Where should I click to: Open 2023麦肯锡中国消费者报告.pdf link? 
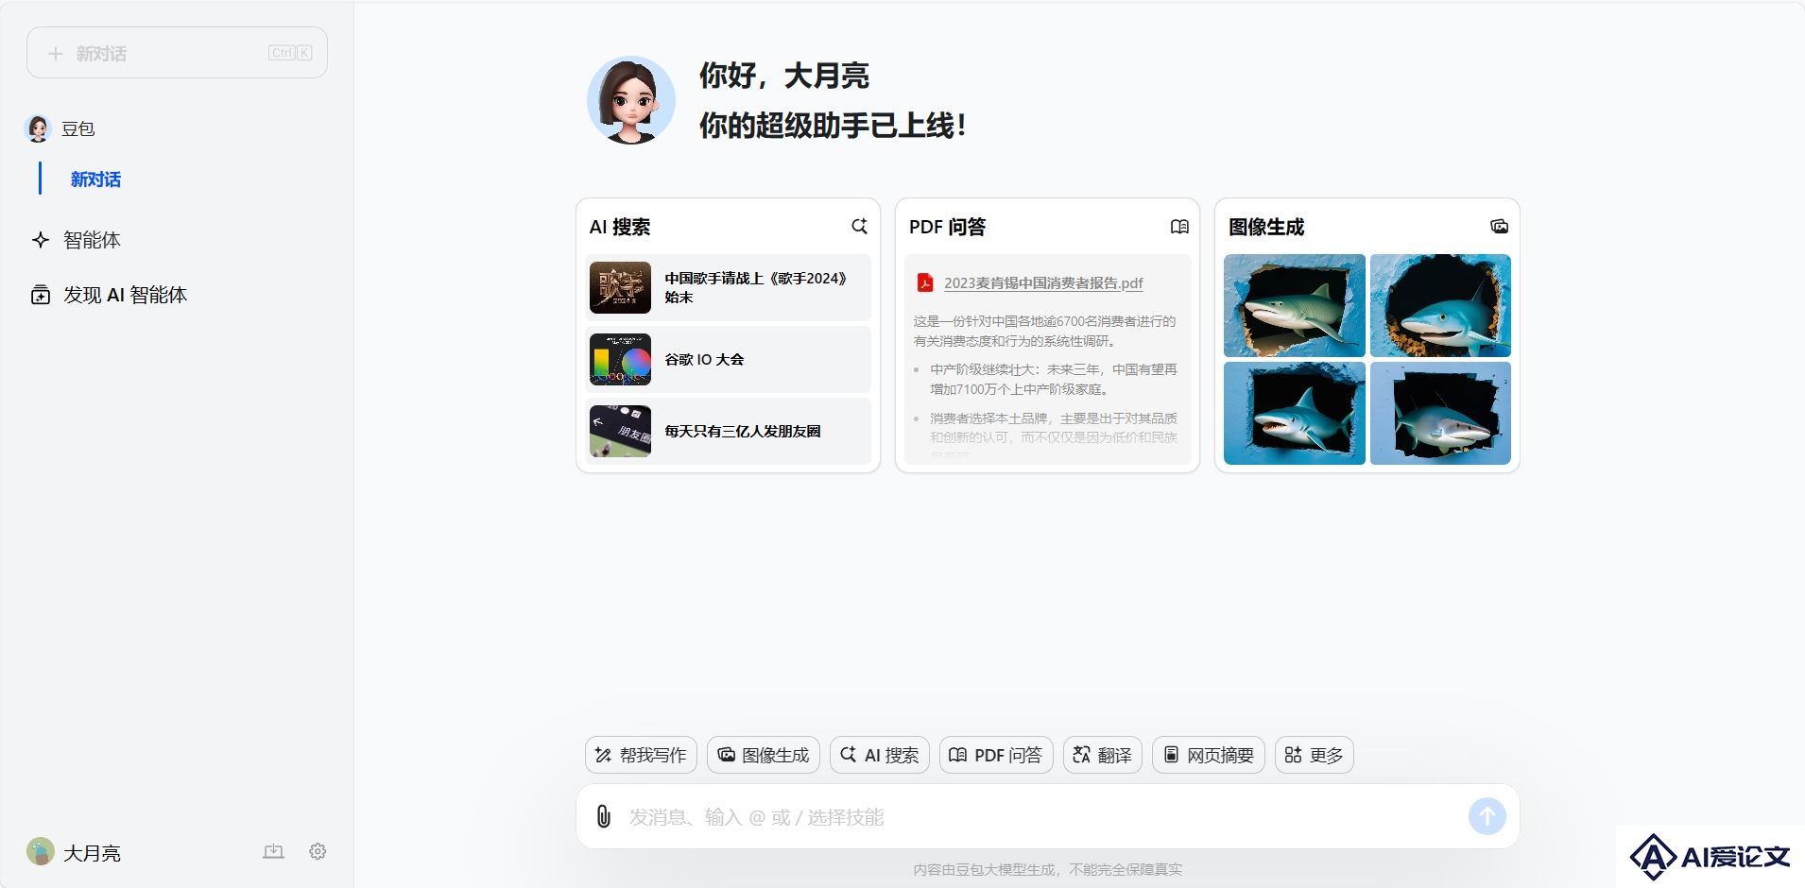pos(1043,282)
